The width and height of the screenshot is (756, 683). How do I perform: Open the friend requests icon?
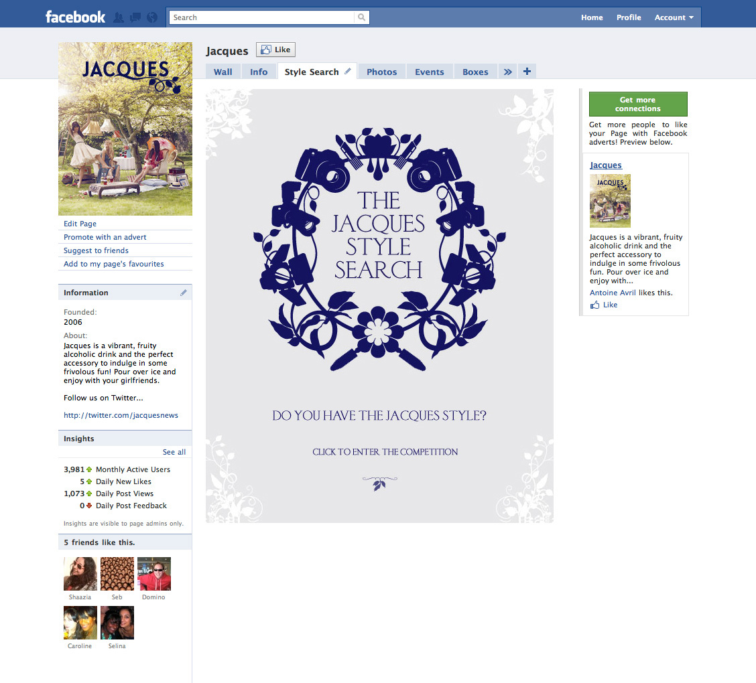(x=119, y=17)
